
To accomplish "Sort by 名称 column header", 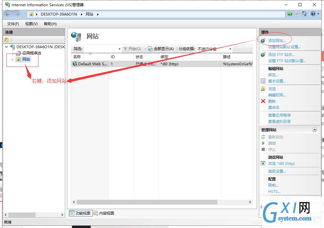I will click(90, 57).
